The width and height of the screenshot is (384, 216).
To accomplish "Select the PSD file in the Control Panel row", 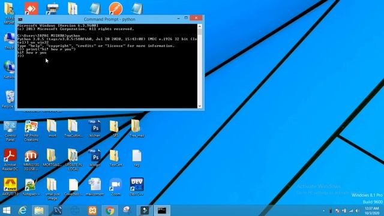I will [x=95, y=128].
